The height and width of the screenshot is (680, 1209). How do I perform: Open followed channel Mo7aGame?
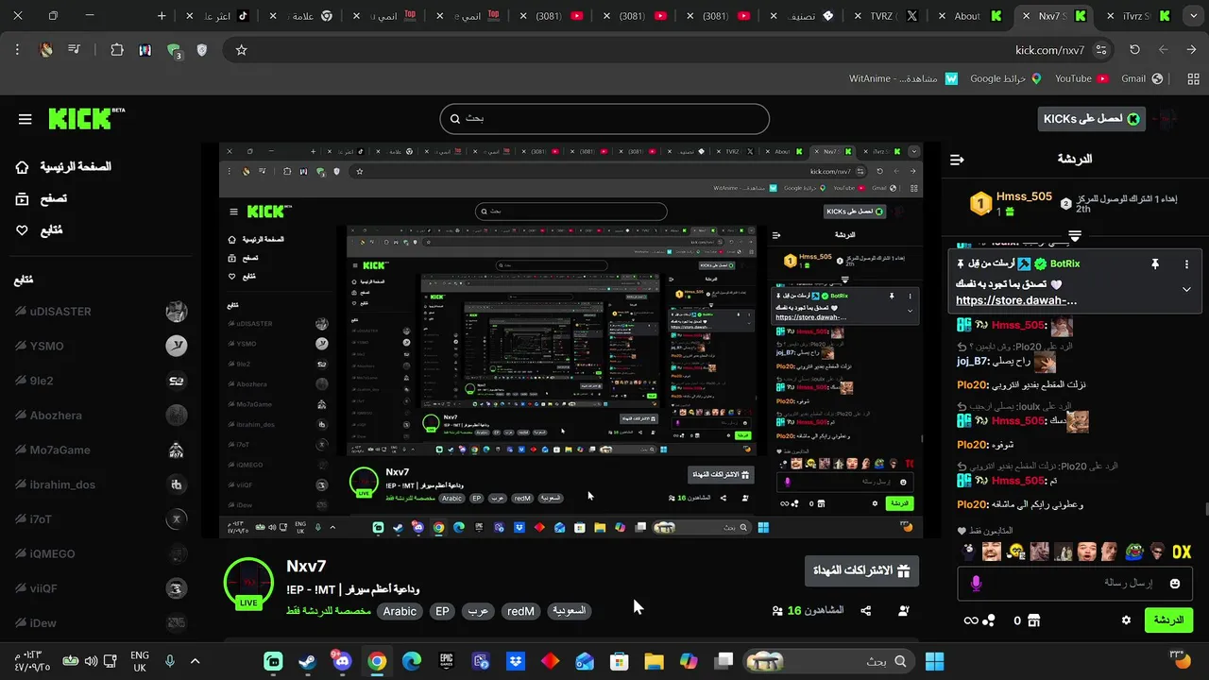(99, 450)
